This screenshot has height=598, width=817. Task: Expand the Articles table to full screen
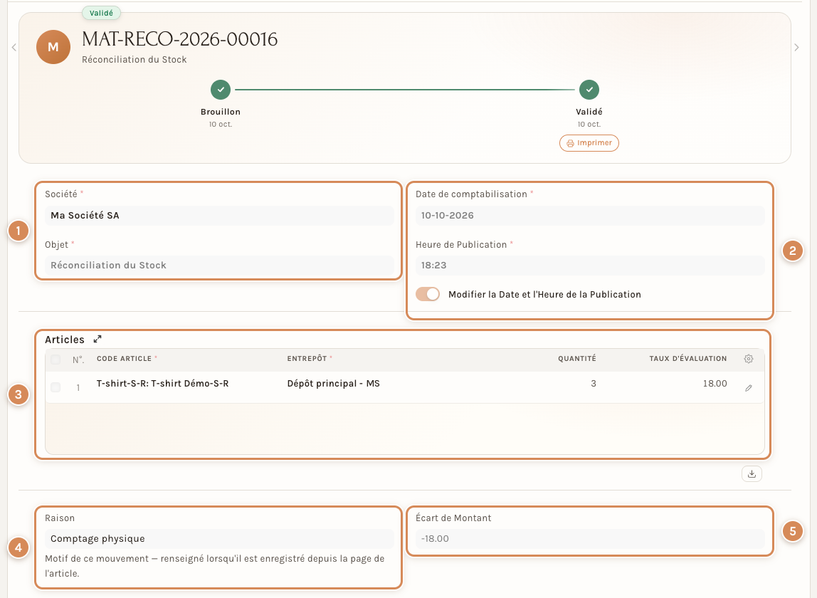pos(97,339)
